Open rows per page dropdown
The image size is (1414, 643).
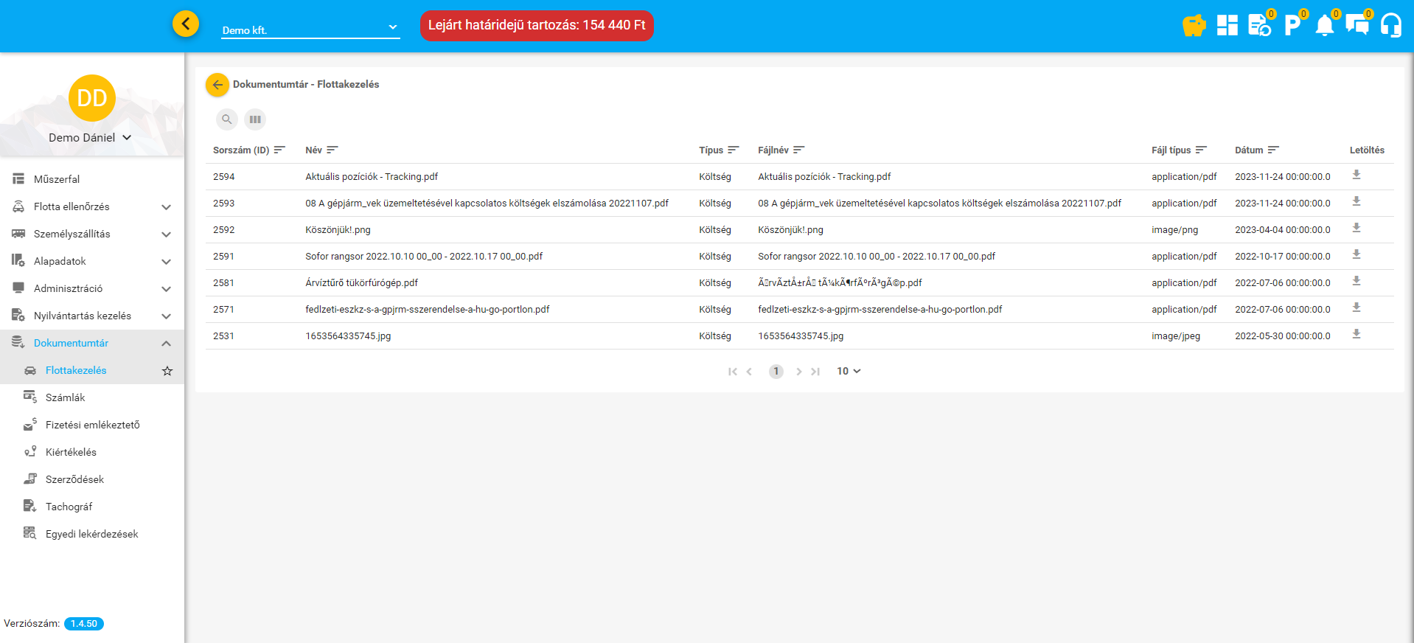click(849, 372)
